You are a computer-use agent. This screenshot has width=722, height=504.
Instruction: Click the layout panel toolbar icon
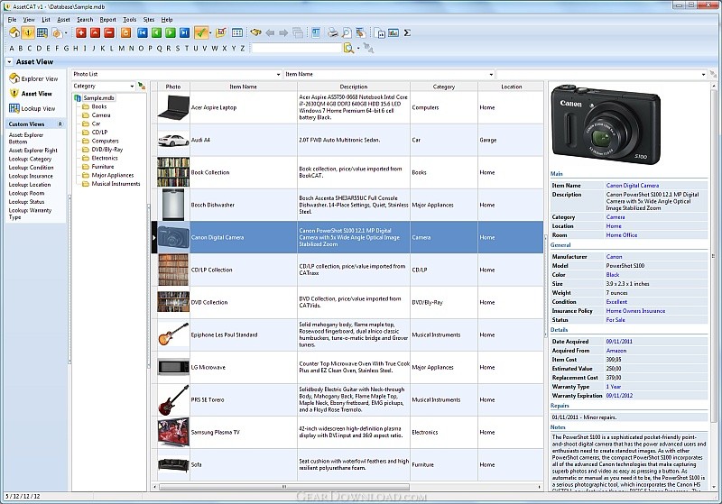pyautogui.click(x=316, y=32)
